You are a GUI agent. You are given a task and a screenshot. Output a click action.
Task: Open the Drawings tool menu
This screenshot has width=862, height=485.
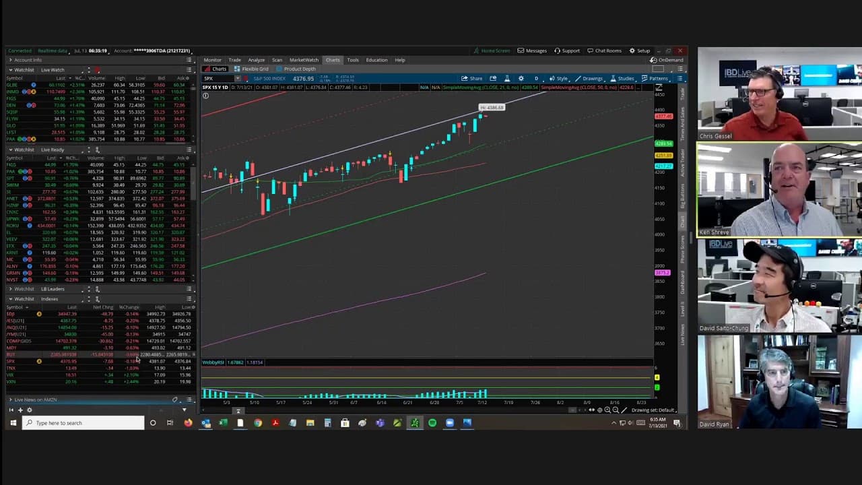pos(589,78)
